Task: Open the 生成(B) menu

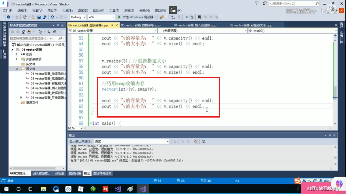Action: (67, 11)
